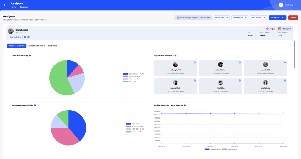This screenshot has width=301, height=159.
Task: Click the Ask for Price button
Action: [15, 37]
